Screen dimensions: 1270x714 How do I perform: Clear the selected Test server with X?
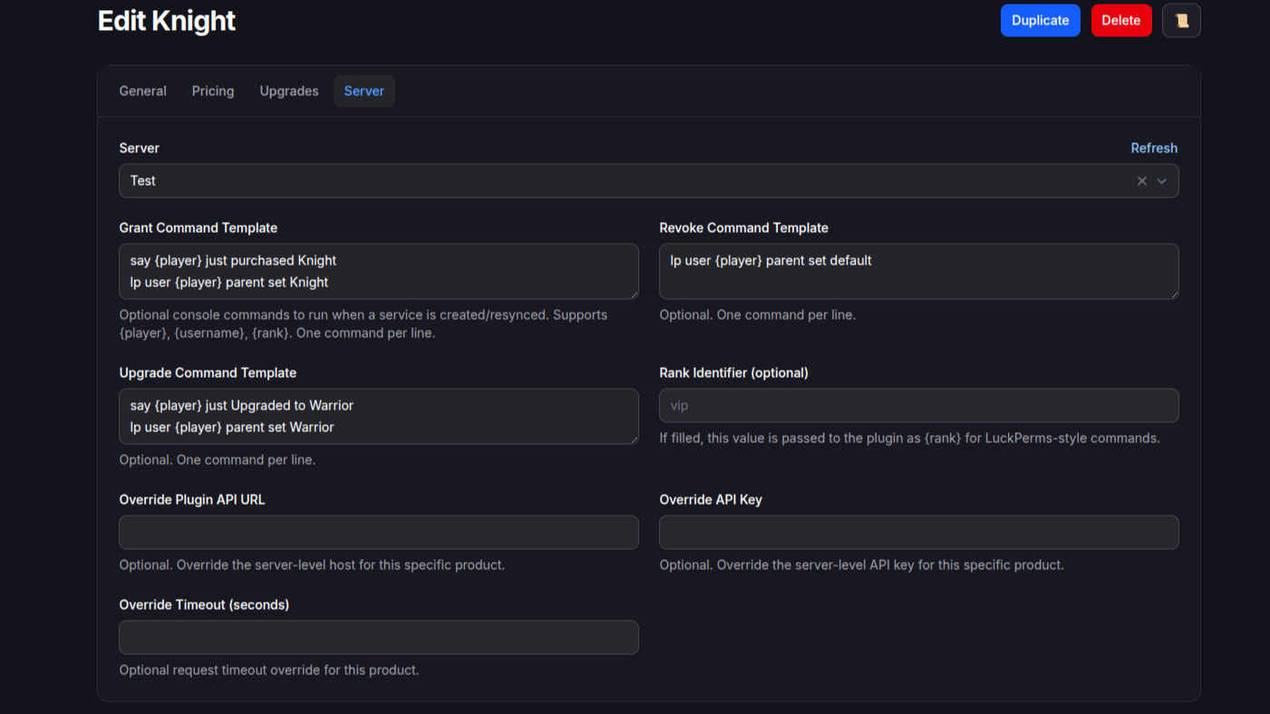click(1141, 181)
